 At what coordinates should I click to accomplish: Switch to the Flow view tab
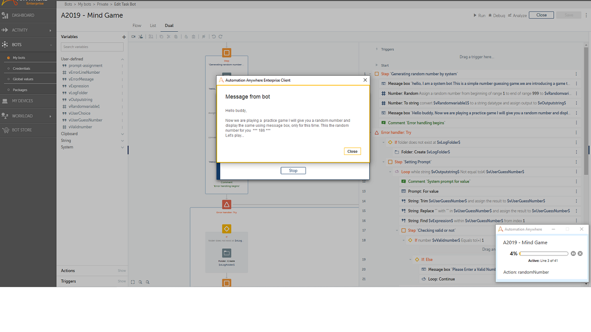pyautogui.click(x=137, y=26)
